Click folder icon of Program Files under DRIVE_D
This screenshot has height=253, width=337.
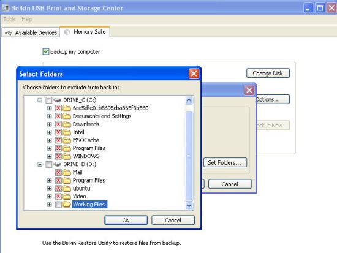[67, 180]
